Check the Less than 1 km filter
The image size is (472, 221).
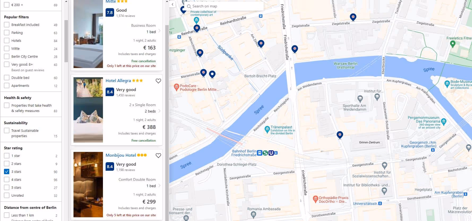click(7, 215)
